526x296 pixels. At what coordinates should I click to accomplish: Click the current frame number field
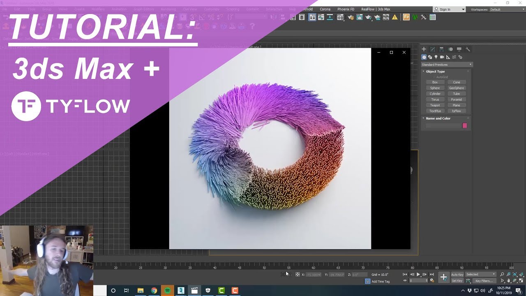(x=419, y=280)
